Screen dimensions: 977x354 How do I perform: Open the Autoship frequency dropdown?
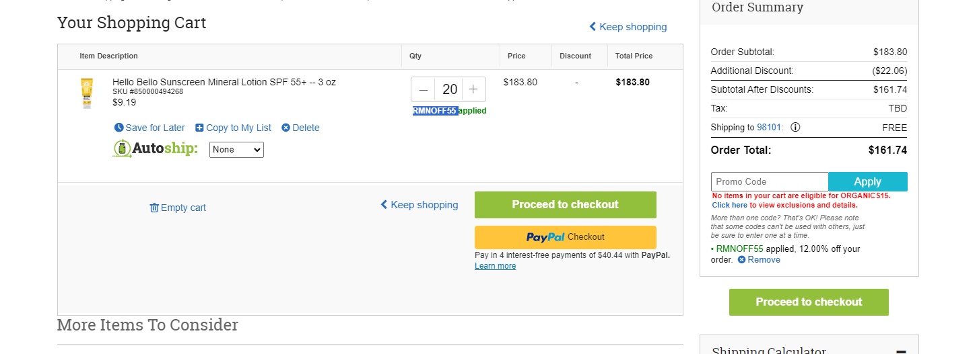pyautogui.click(x=236, y=150)
